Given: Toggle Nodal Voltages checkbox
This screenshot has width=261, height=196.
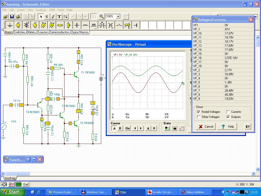Looking at the screenshot, I should click(198, 112).
